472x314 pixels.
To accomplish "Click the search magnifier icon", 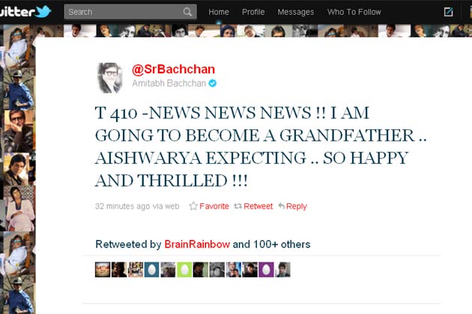I will tap(187, 12).
